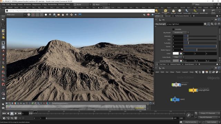Edit the vrayLightSun node name field

pos(185,24)
